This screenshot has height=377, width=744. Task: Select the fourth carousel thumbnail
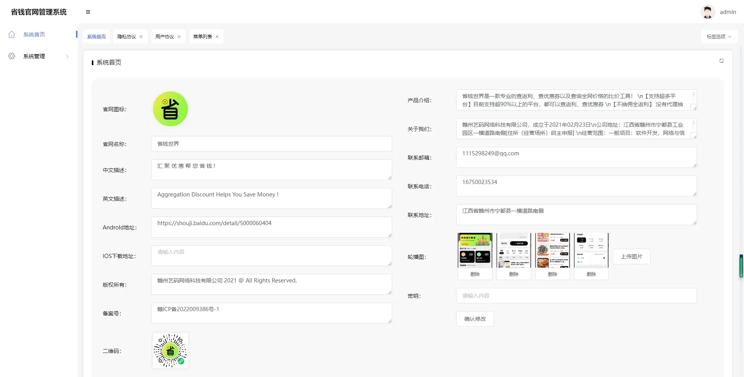coord(591,250)
